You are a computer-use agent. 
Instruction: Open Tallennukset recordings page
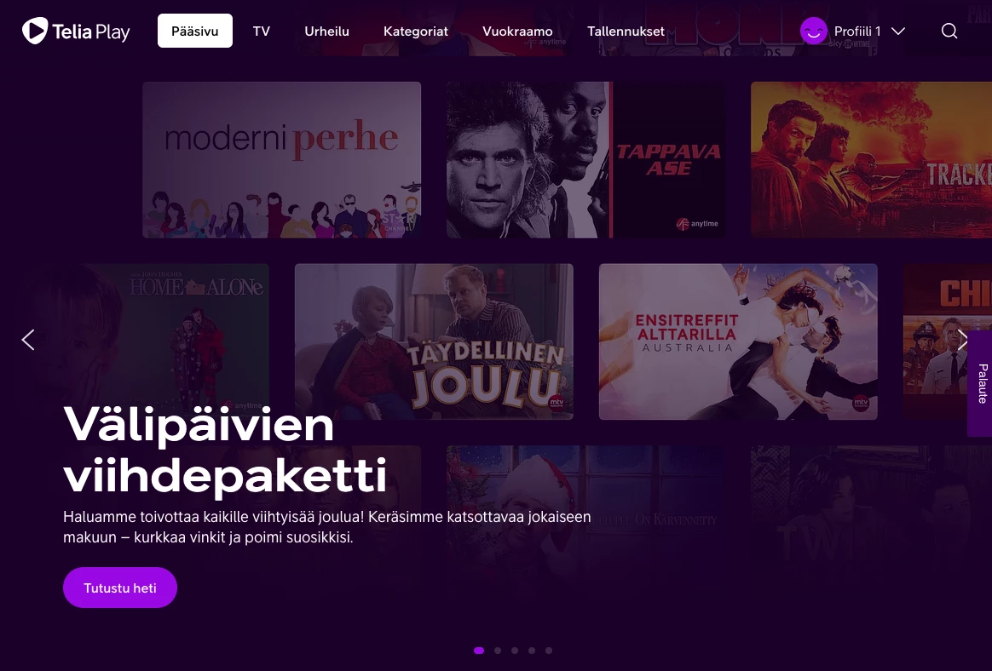click(x=626, y=31)
